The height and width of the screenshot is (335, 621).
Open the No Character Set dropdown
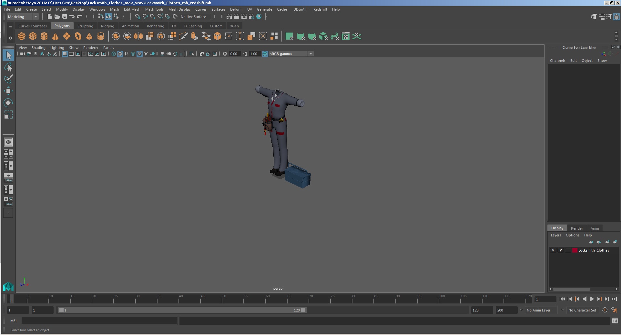point(583,310)
